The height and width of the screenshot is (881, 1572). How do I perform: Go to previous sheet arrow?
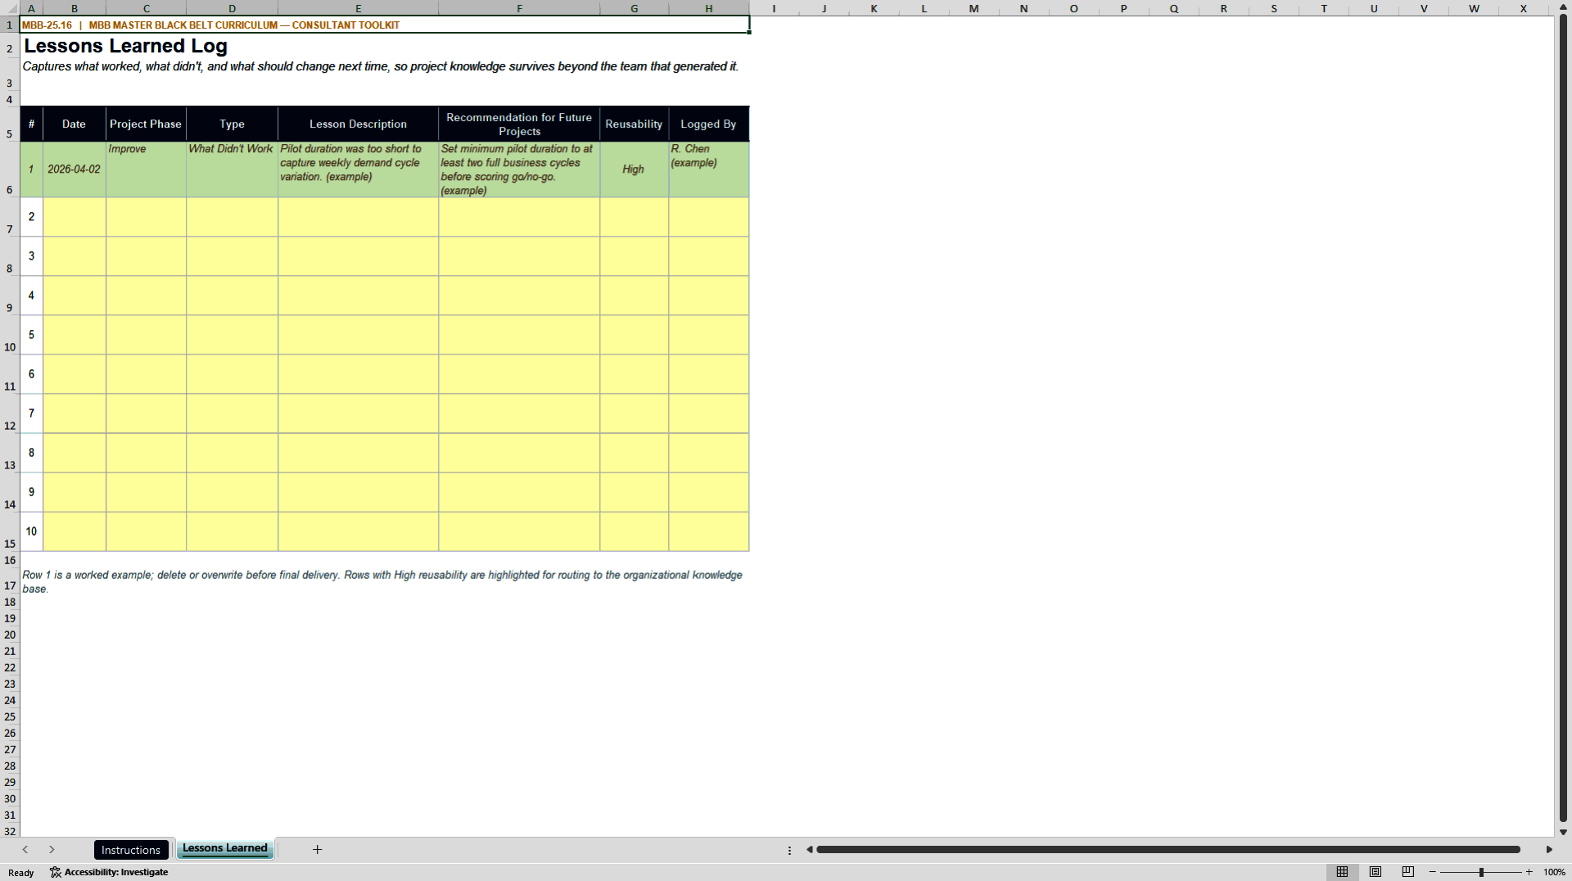25,850
